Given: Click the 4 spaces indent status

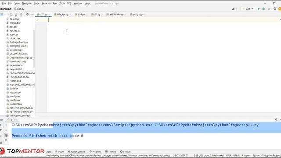Looking at the screenshot, I should tap(246, 155).
